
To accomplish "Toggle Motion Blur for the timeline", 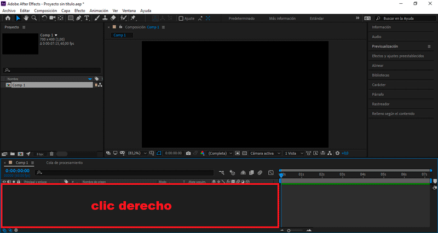I will click(260, 173).
